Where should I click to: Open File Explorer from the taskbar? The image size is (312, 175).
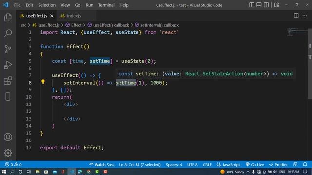pos(38,172)
